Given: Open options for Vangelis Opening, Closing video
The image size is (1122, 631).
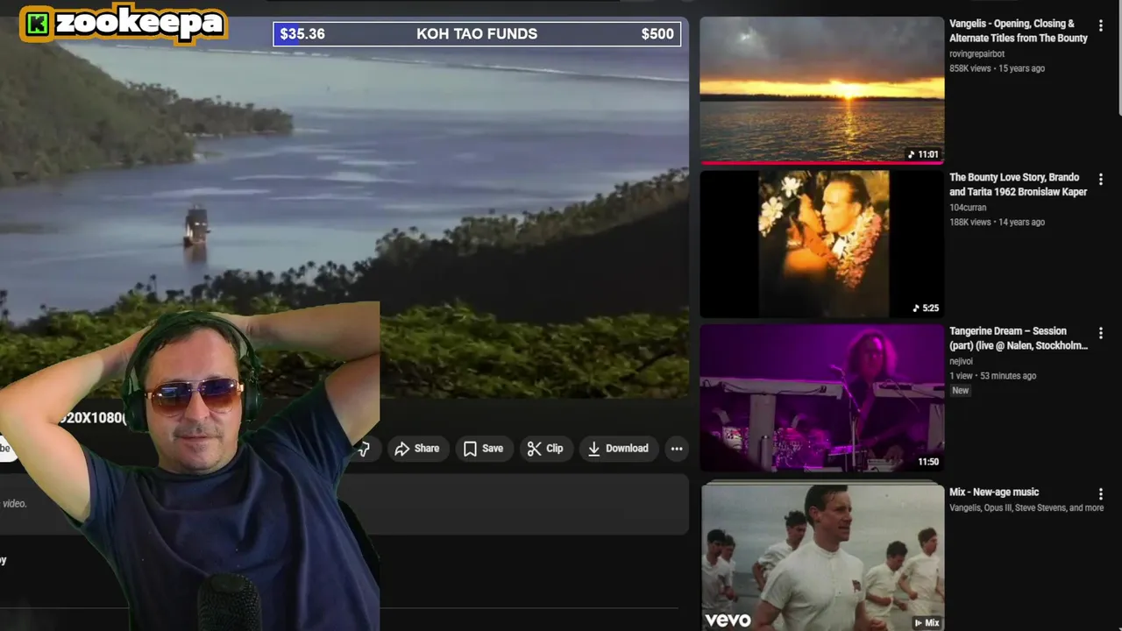Looking at the screenshot, I should pos(1101,25).
